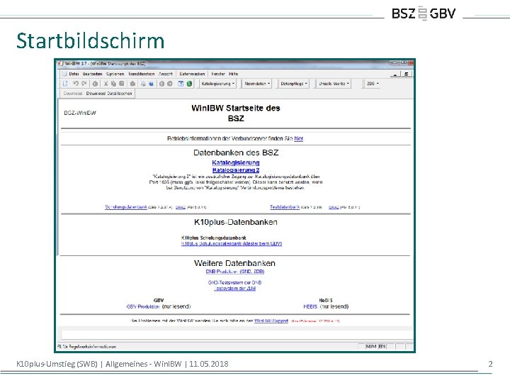Screen dimensions: 510x383
Task: Click the NUM indicator in the status bar
Action: [x=370, y=346]
